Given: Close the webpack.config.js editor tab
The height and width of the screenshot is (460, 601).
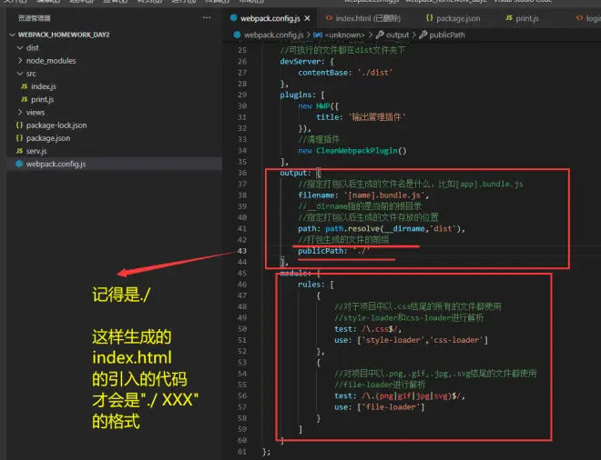Looking at the screenshot, I should (307, 18).
